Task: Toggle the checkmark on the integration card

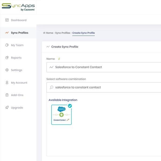Action: (70, 106)
